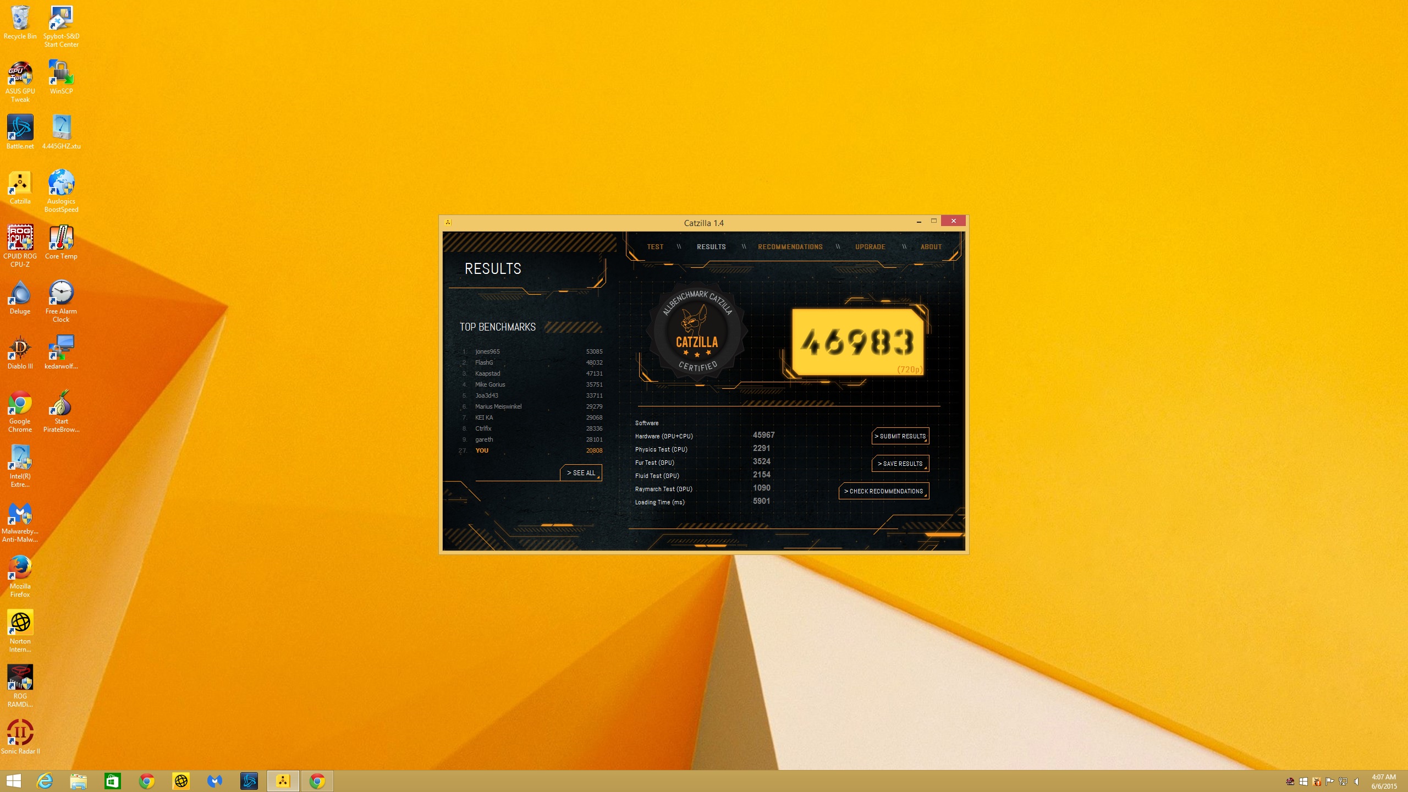Select the CPUID ROG CPU-Z icon

tap(20, 246)
